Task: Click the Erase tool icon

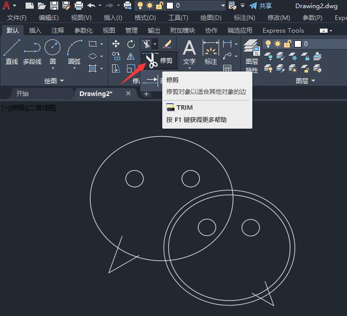Action: point(167,44)
